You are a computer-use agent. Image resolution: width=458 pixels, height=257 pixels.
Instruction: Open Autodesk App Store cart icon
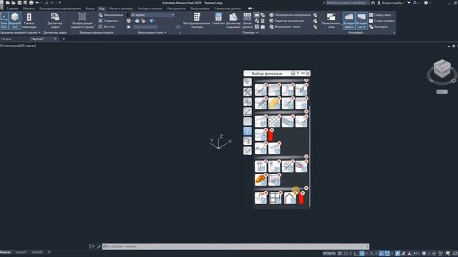pos(409,3)
